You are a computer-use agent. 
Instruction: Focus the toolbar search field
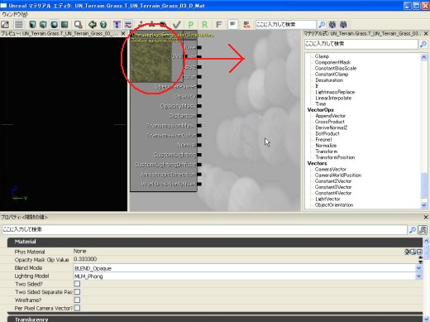click(286, 25)
